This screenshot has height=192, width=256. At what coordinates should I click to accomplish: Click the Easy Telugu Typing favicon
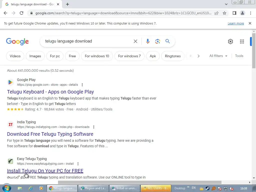pyautogui.click(x=10, y=161)
